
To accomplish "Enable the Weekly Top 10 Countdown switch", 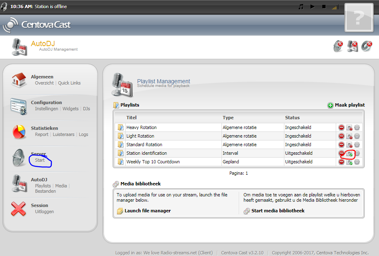I will point(349,162).
